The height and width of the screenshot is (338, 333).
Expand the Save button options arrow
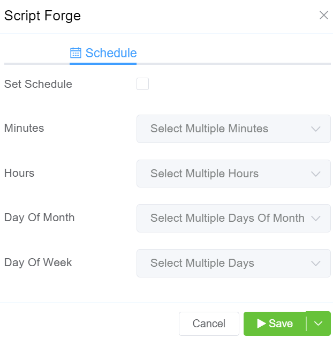click(319, 324)
